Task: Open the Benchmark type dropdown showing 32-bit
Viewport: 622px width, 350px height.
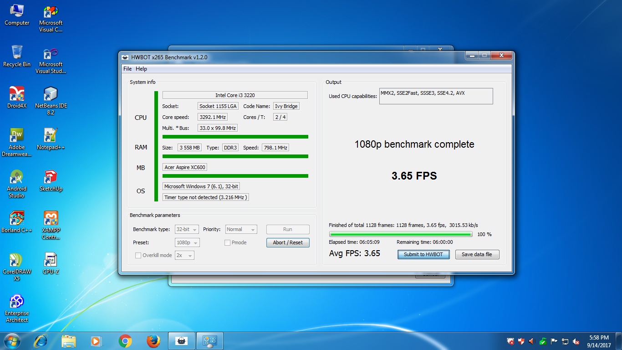Action: [187, 229]
